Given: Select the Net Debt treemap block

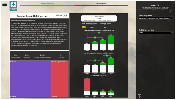Looking at the screenshot, I should [x=31, y=79].
